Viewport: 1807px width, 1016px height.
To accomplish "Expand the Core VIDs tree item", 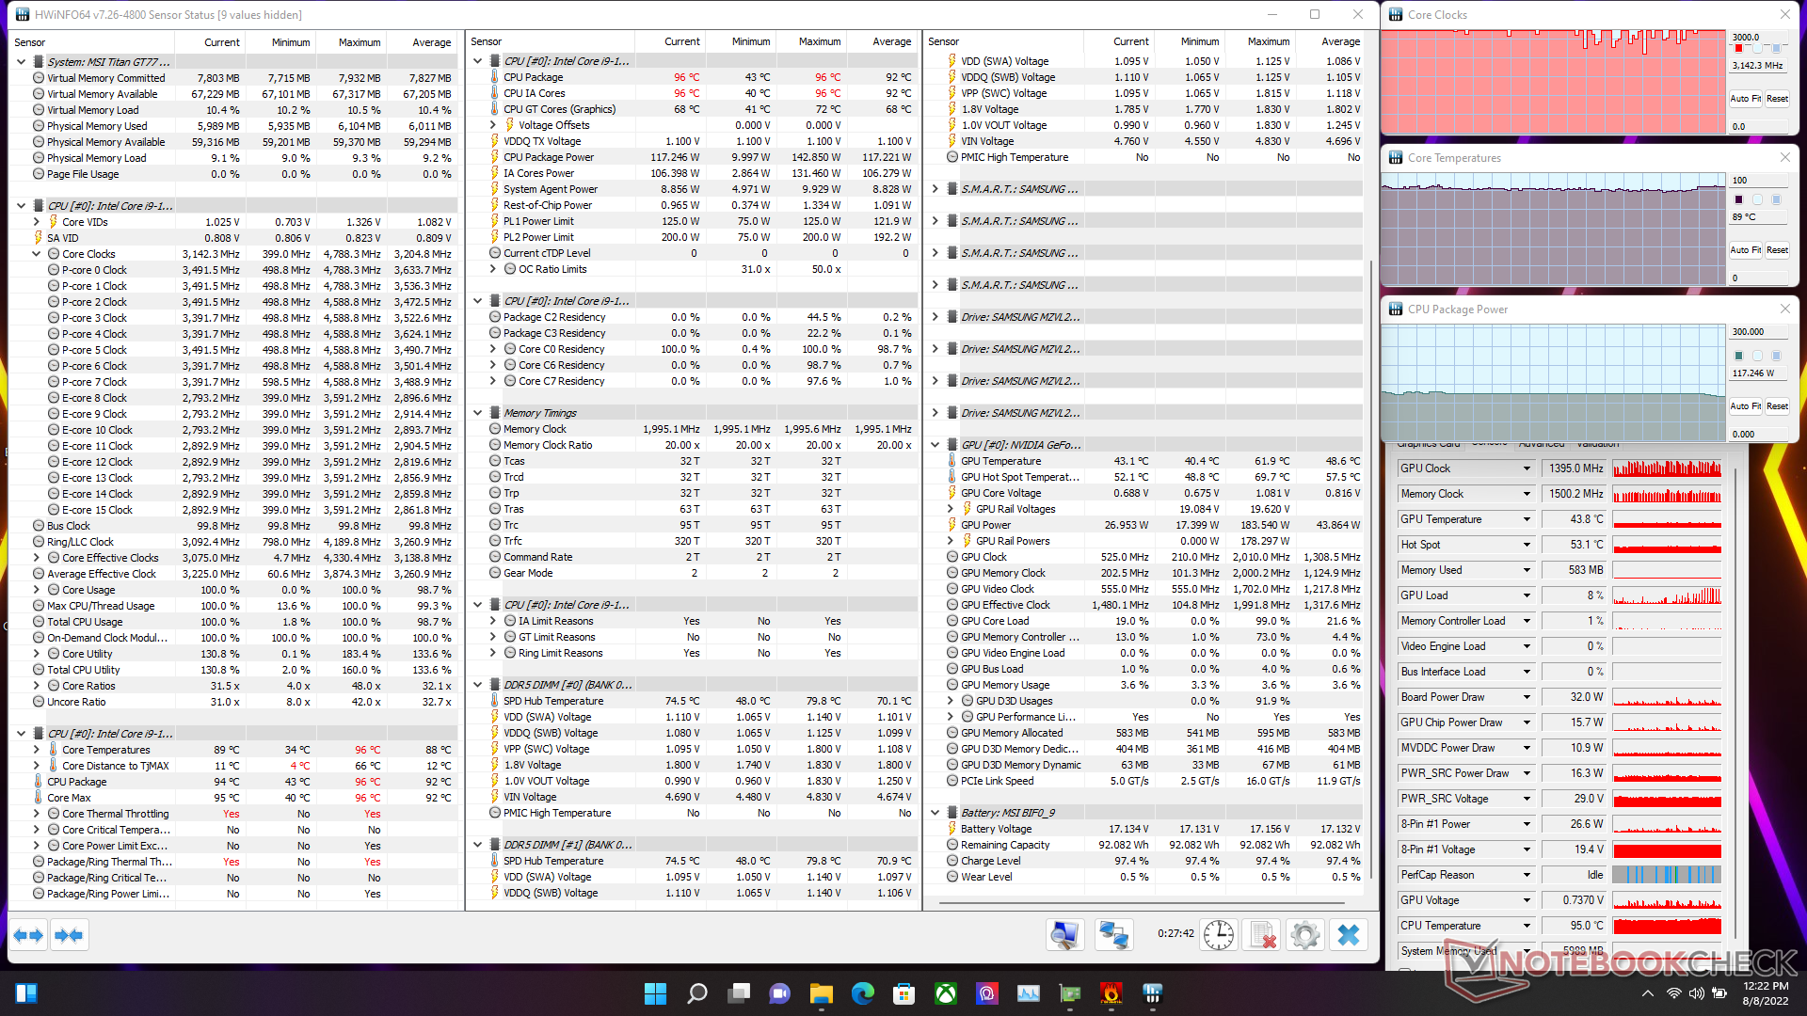I will click(x=37, y=222).
